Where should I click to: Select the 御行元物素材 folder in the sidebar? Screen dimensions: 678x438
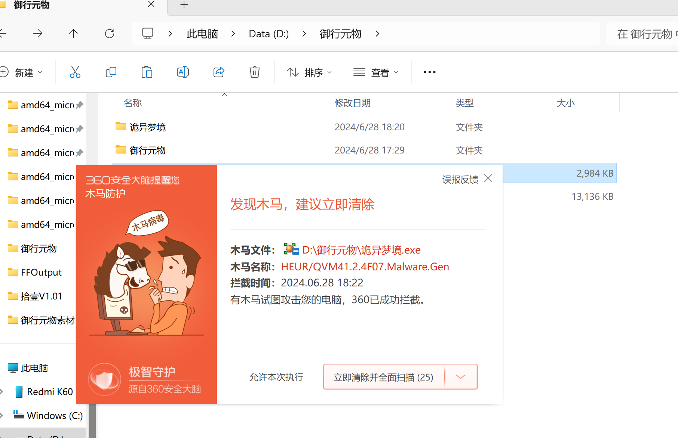pyautogui.click(x=48, y=320)
